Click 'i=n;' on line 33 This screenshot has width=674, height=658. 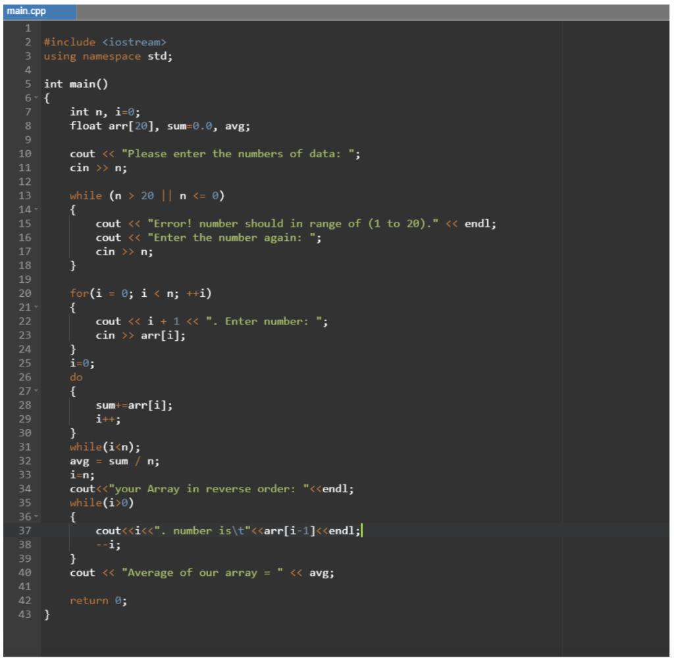(82, 475)
